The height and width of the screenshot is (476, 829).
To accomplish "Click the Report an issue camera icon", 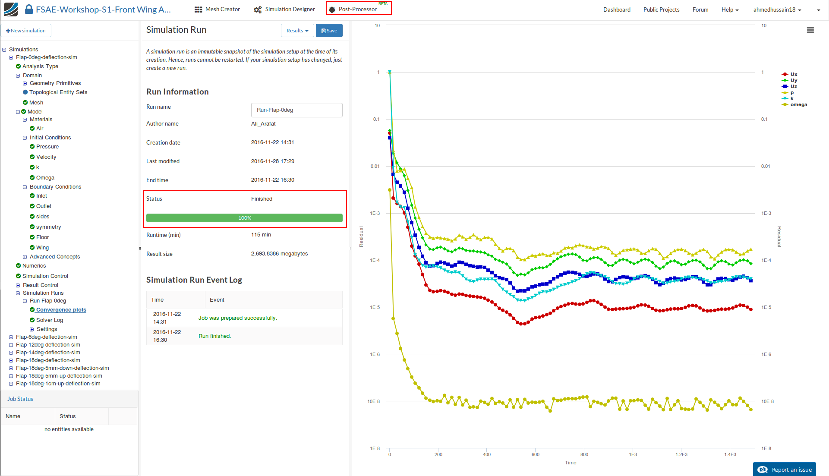I will pos(763,470).
